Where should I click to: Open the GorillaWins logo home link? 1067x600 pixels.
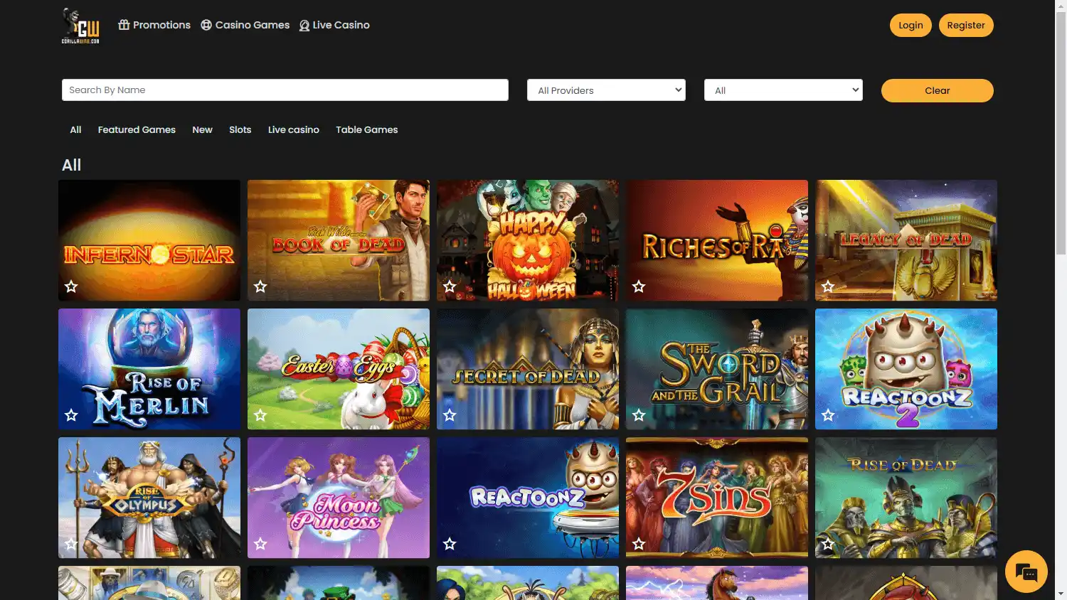(x=80, y=26)
